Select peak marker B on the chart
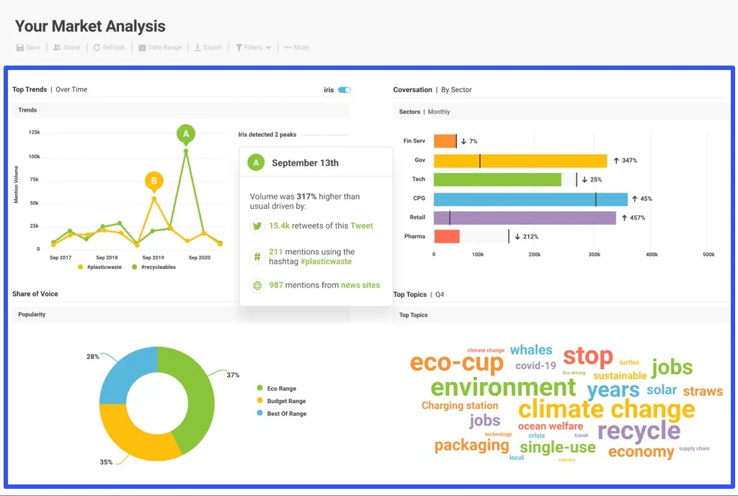 (154, 180)
